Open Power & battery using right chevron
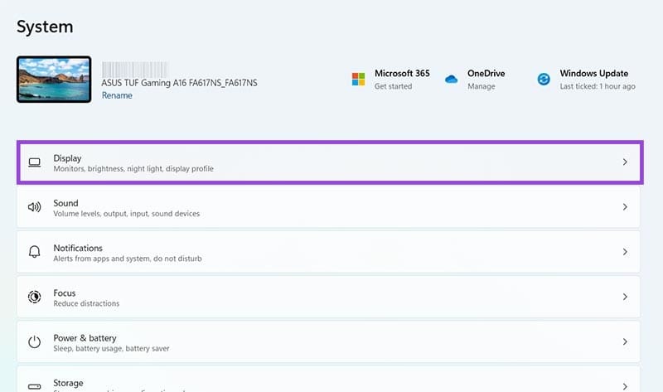663x392 pixels. 625,341
